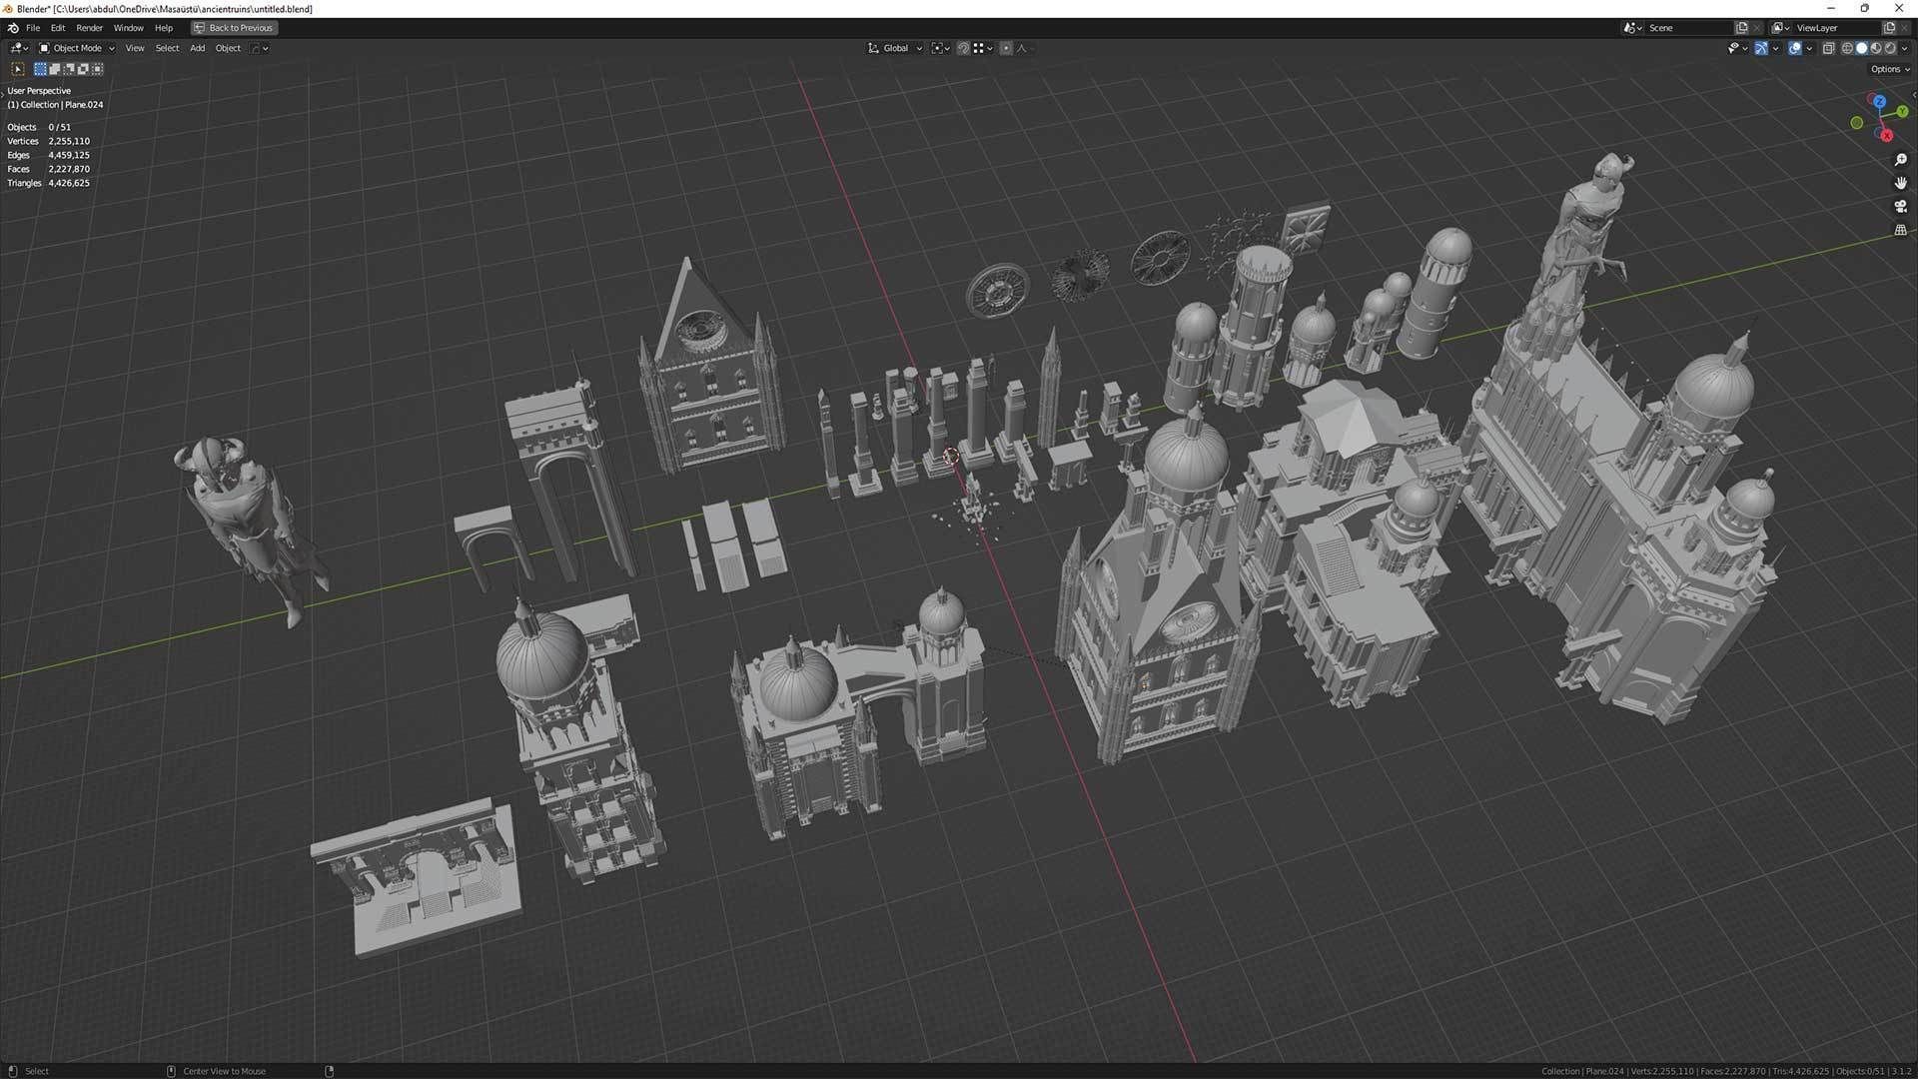Open the Edit menu
The height and width of the screenshot is (1079, 1918).
58,28
